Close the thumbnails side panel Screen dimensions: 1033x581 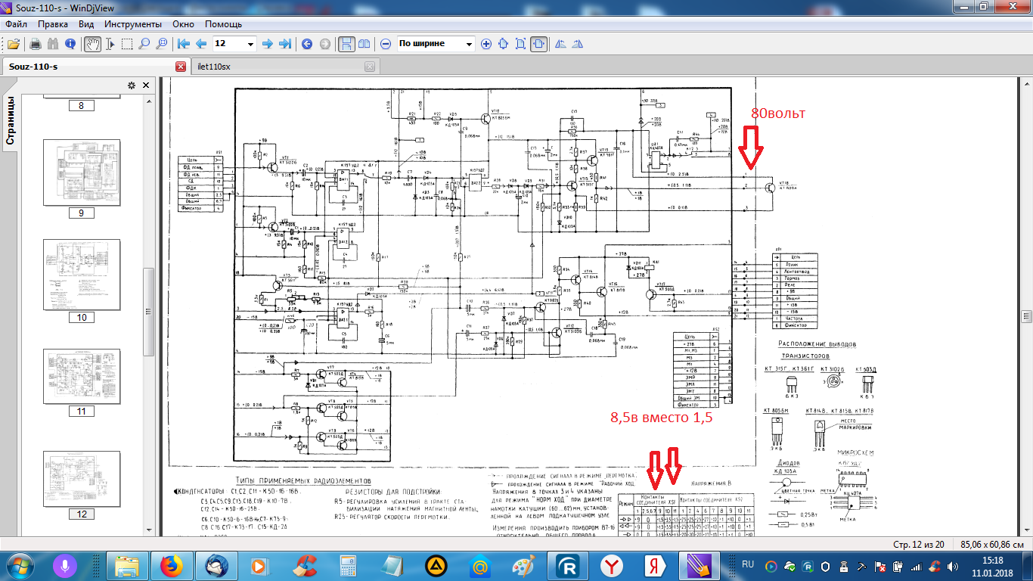point(144,85)
